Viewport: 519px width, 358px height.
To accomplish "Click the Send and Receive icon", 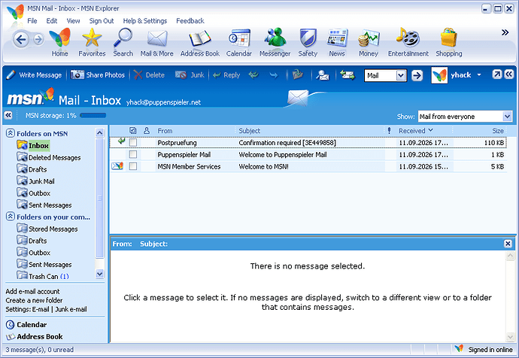I will [348, 75].
